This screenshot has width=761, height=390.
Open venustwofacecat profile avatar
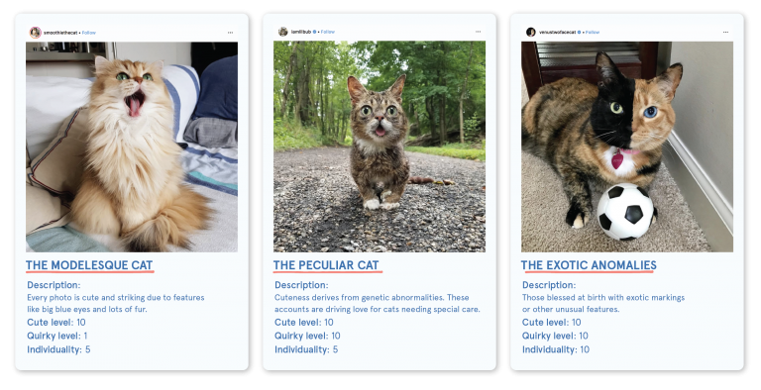(530, 32)
